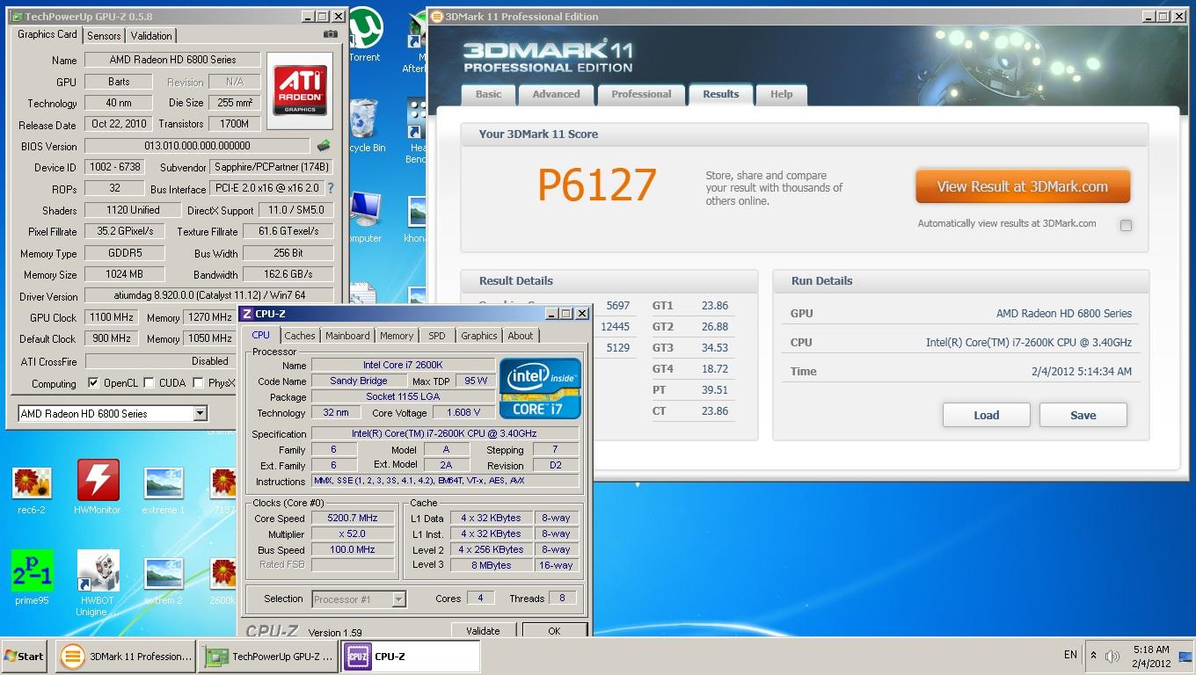Click the GPU Clock 1100 MHz field
1196x675 pixels.
click(112, 317)
